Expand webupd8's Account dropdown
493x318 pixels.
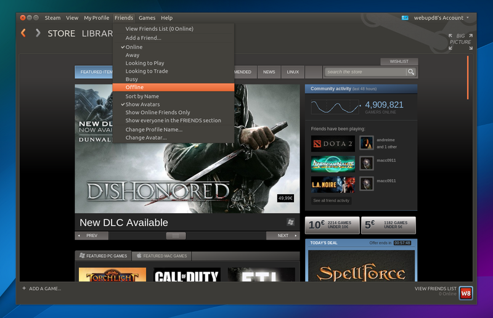point(441,18)
